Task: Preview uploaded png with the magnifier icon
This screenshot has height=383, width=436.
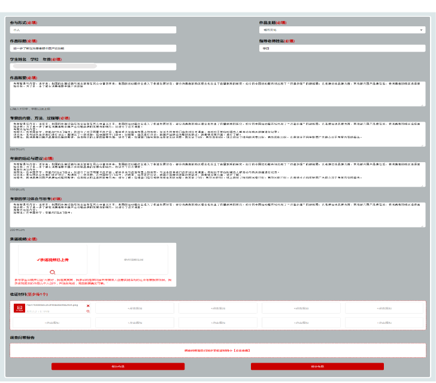Action: point(88,311)
